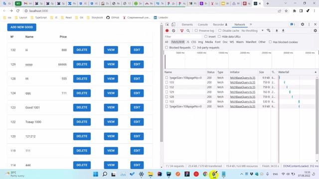Switch to the Elements tab
319x179 pixels.
point(187,24)
